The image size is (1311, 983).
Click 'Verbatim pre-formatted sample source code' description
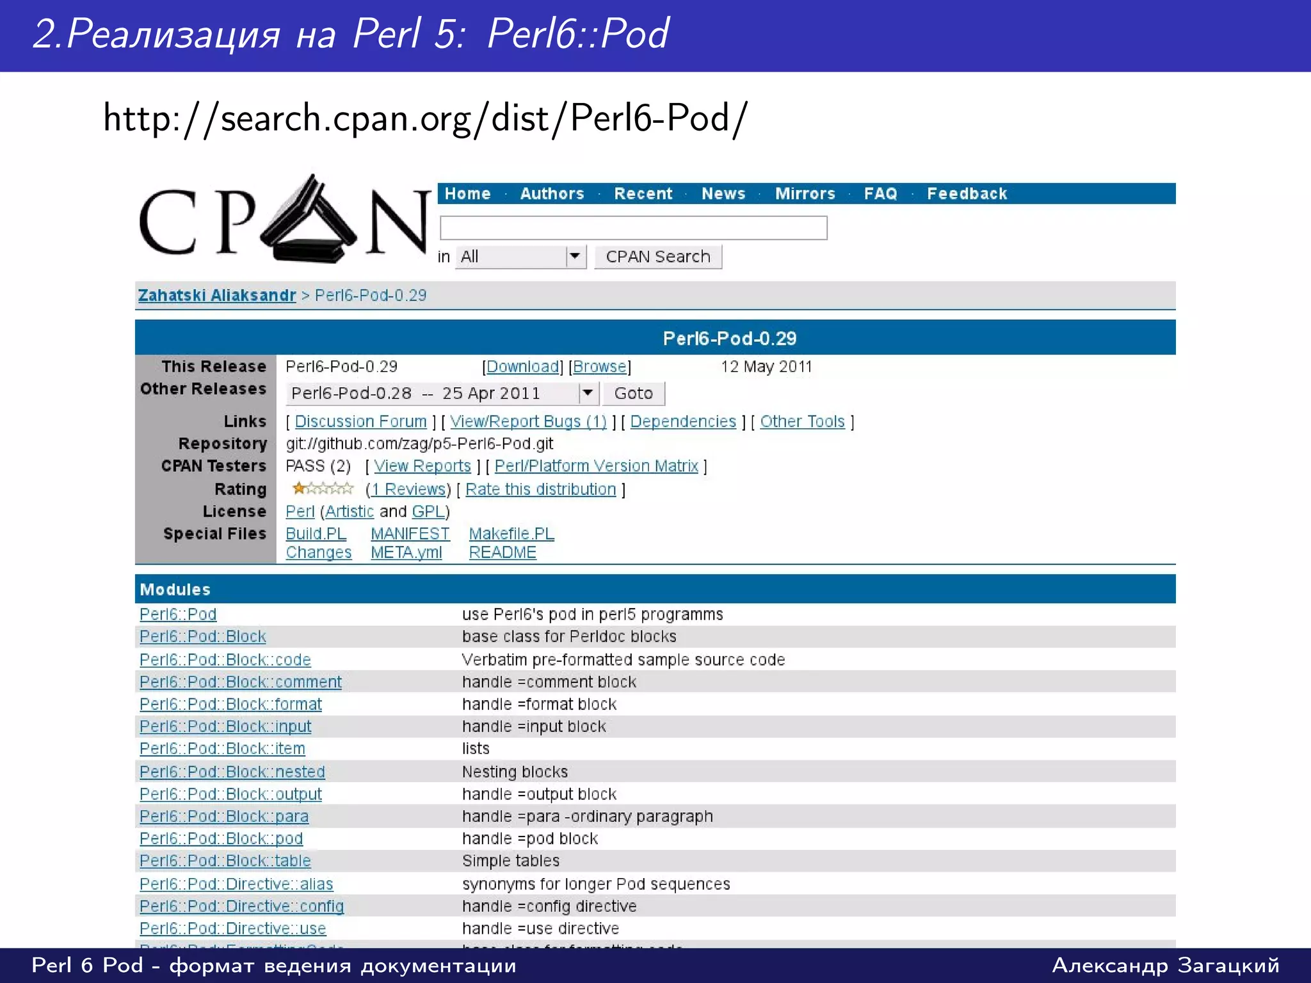tap(623, 660)
